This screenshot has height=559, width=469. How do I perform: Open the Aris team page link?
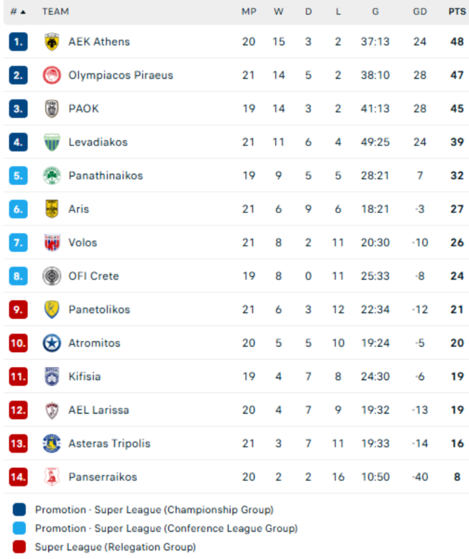[x=79, y=209]
